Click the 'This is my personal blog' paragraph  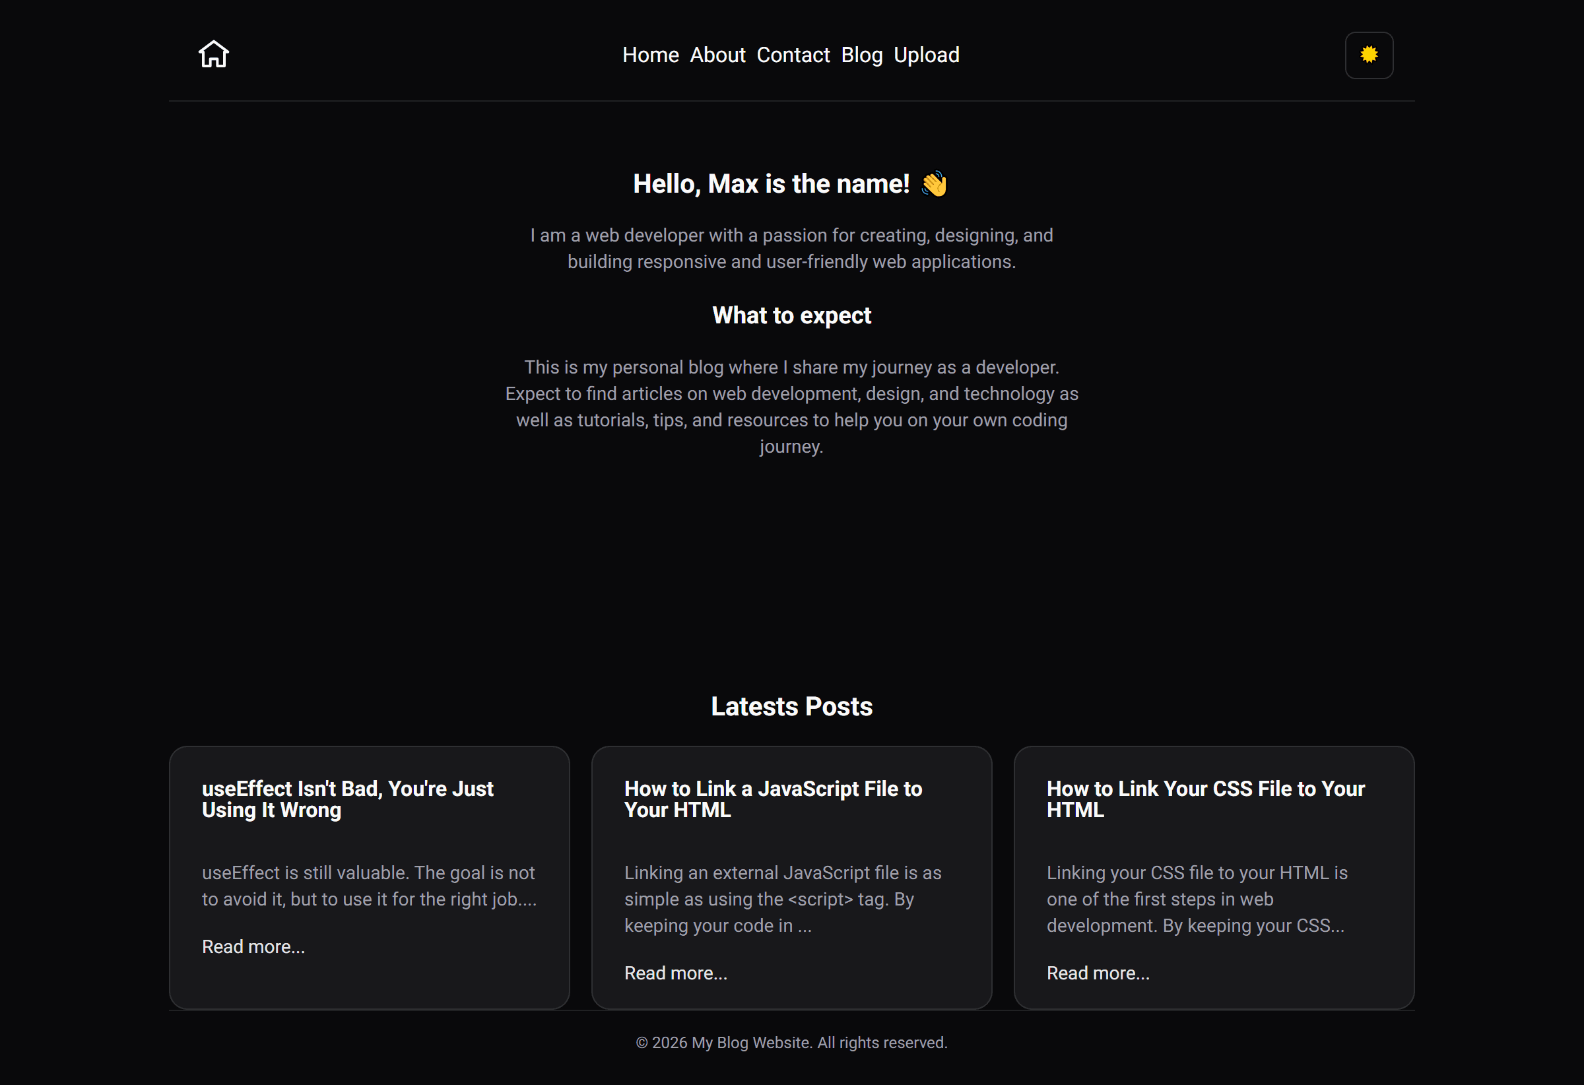pos(791,407)
